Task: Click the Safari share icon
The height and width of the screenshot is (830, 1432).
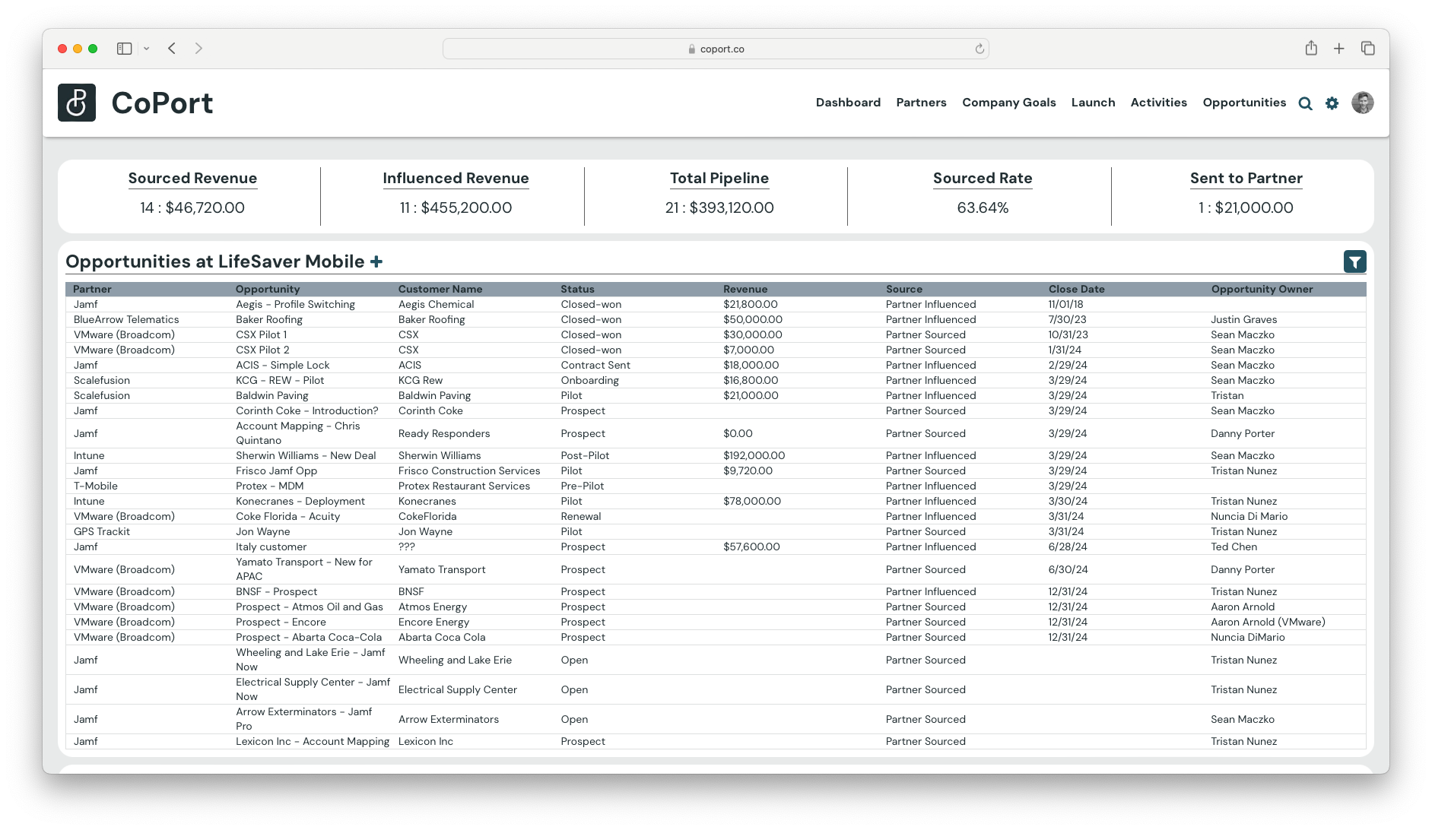Action: pos(1311,48)
